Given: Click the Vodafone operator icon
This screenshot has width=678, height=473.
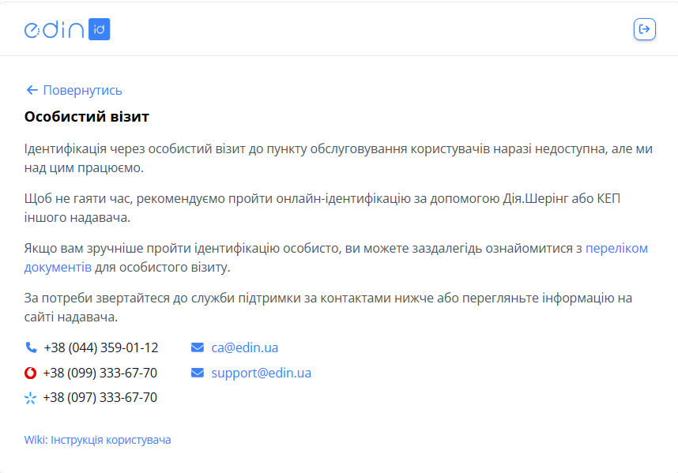Looking at the screenshot, I should pyautogui.click(x=30, y=373).
